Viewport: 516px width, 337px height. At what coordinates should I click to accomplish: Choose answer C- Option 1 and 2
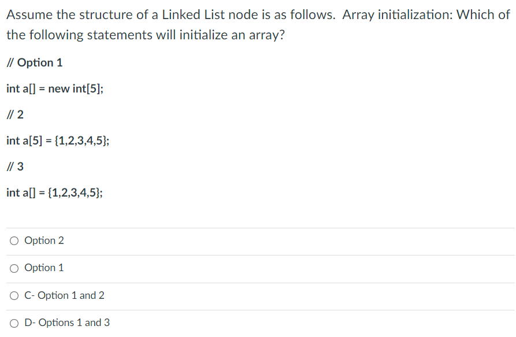[14, 295]
